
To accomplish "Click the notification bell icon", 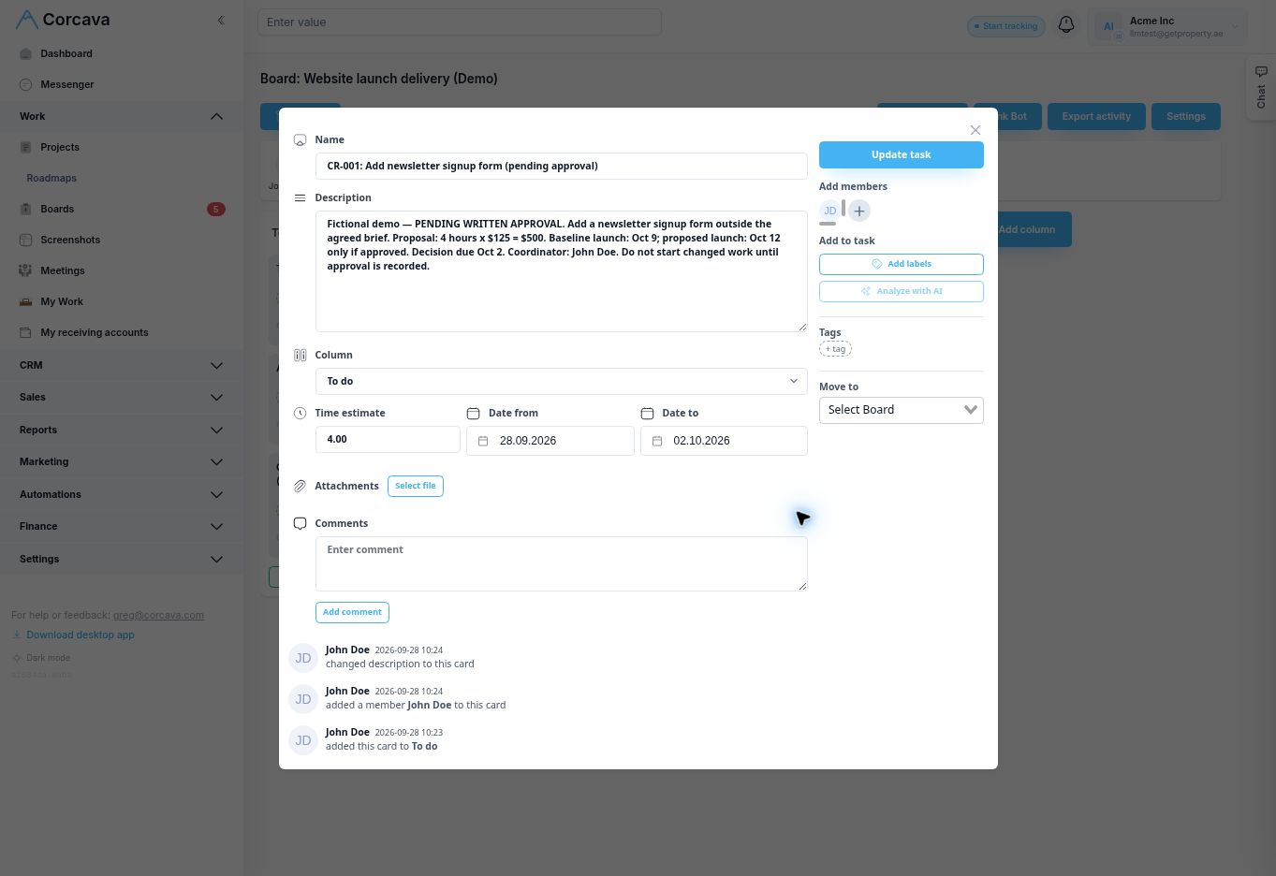I will point(1065,25).
